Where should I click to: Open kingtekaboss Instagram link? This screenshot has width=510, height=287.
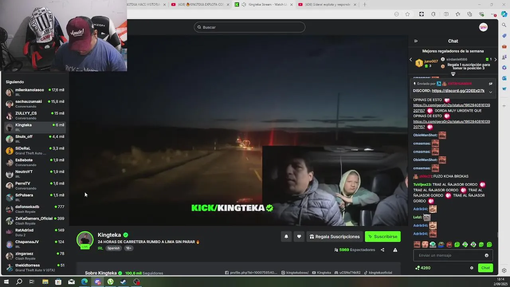point(295,273)
